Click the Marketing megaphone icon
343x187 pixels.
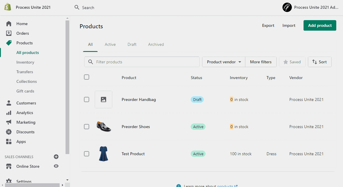[x=9, y=122]
